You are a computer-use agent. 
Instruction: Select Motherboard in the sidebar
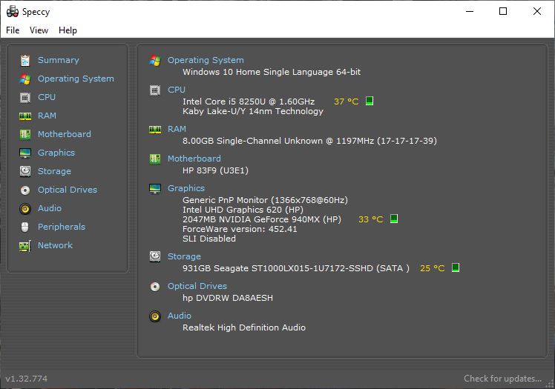click(x=65, y=134)
